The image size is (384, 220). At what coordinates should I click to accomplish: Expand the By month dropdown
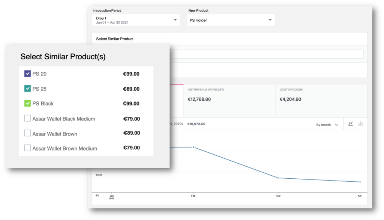click(327, 125)
